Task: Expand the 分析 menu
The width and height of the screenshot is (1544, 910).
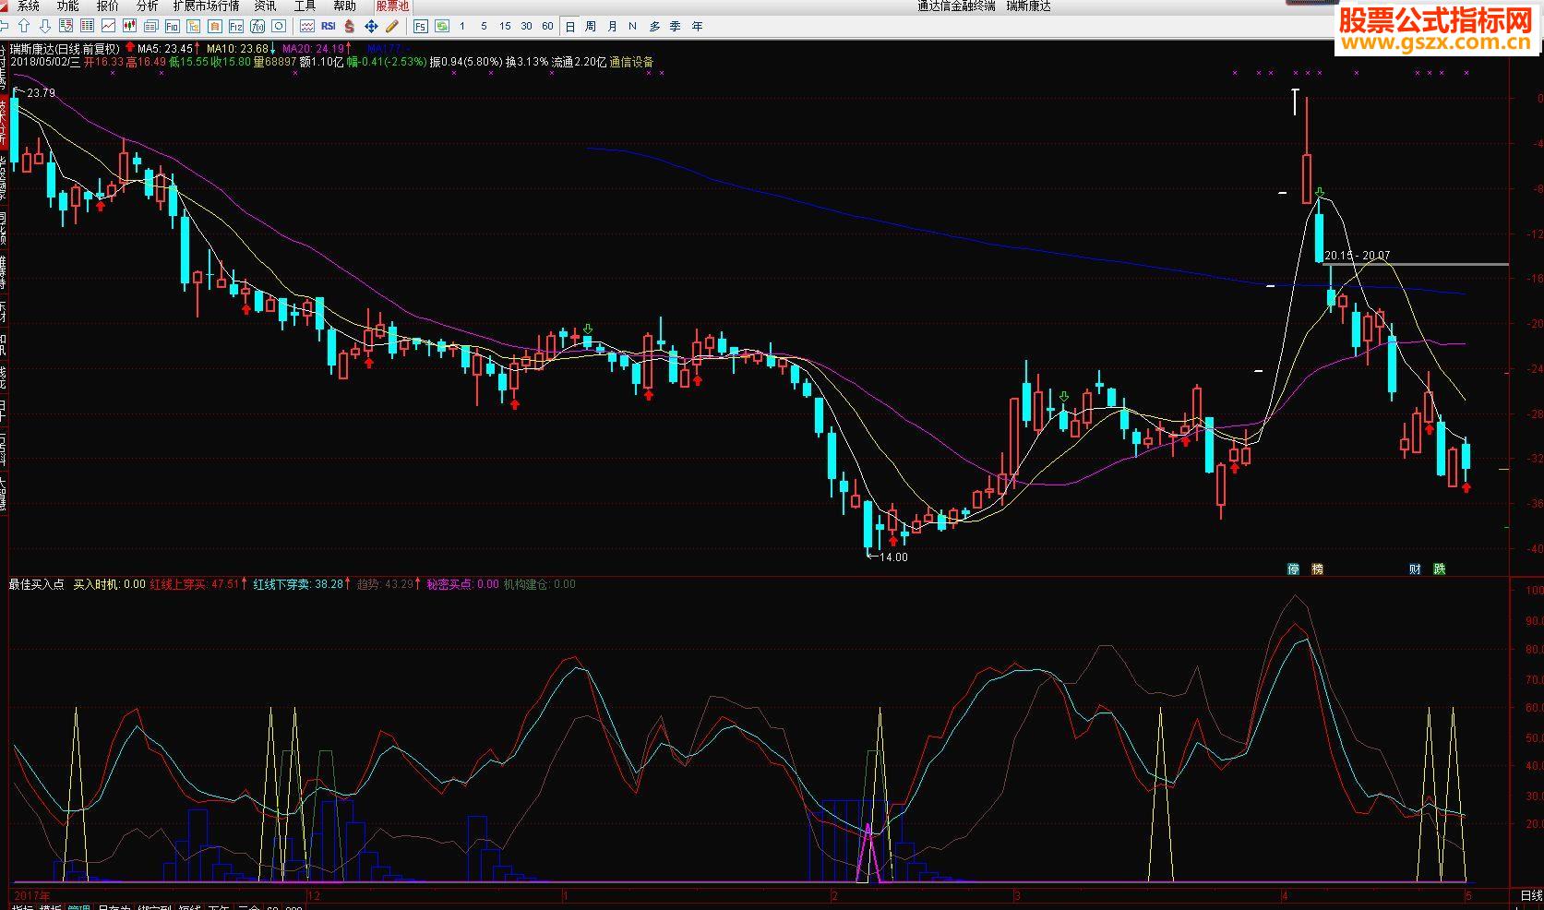Action: tap(147, 6)
